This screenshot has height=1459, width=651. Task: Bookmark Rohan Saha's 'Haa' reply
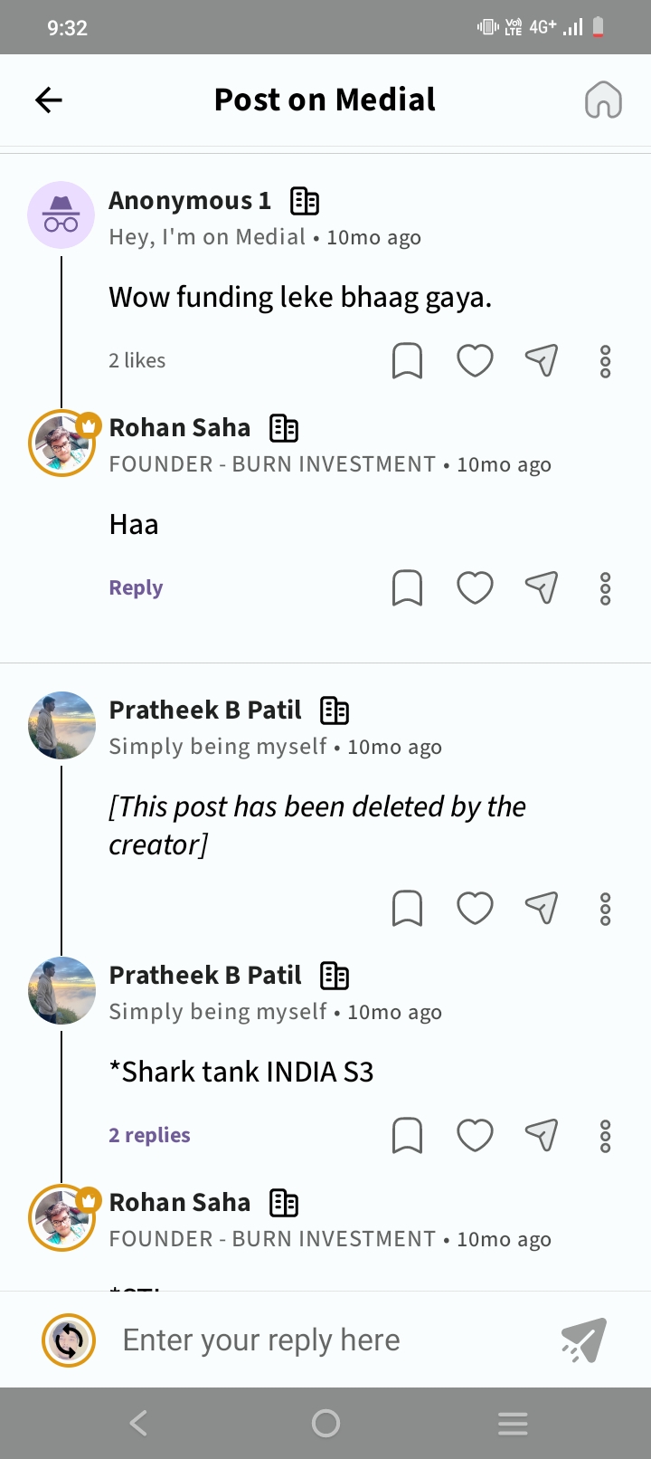coord(407,587)
